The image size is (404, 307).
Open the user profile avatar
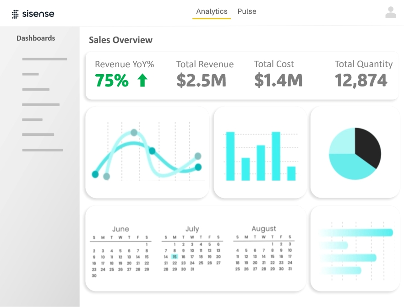pos(390,12)
